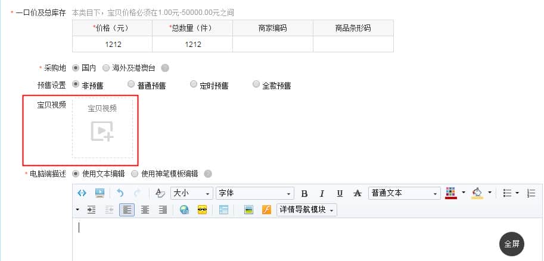Select 普通预售 presale option
The width and height of the screenshot is (544, 261).
[x=131, y=84]
